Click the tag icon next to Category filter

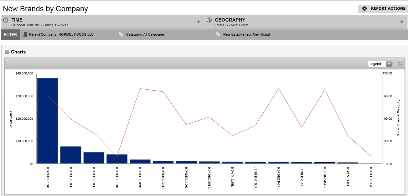pos(121,35)
